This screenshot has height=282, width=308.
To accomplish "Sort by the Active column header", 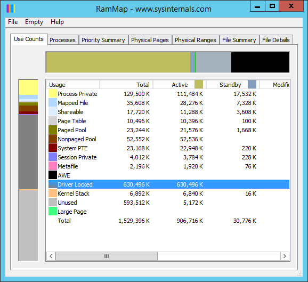I will pos(180,85).
